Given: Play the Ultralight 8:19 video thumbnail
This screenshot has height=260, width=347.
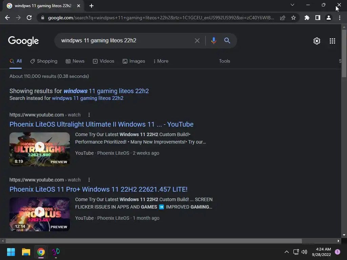Looking at the screenshot, I should click(x=40, y=149).
